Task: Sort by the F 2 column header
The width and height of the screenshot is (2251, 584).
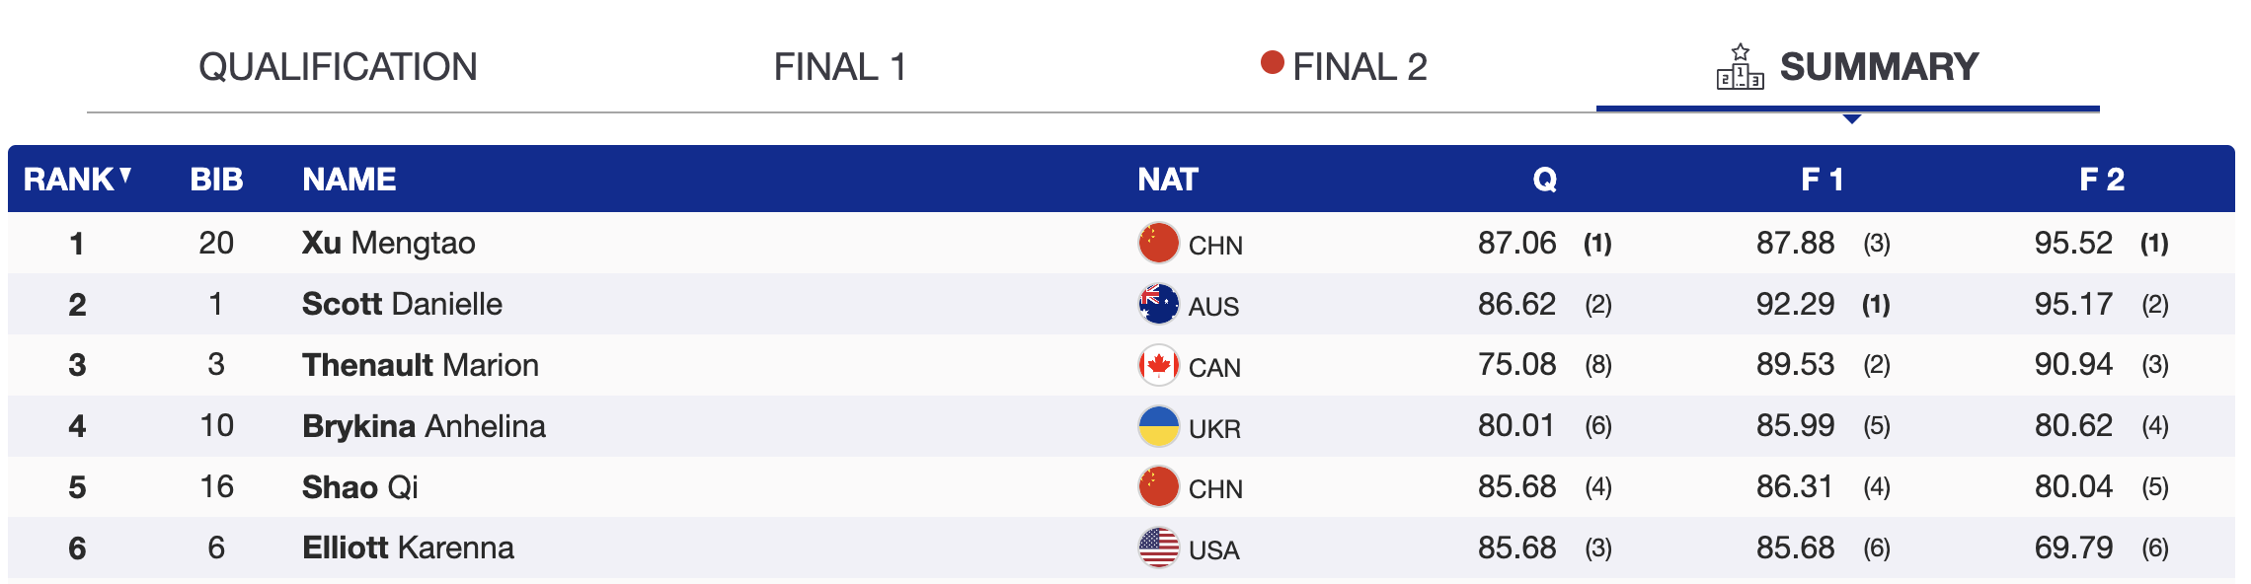Action: (x=2101, y=180)
